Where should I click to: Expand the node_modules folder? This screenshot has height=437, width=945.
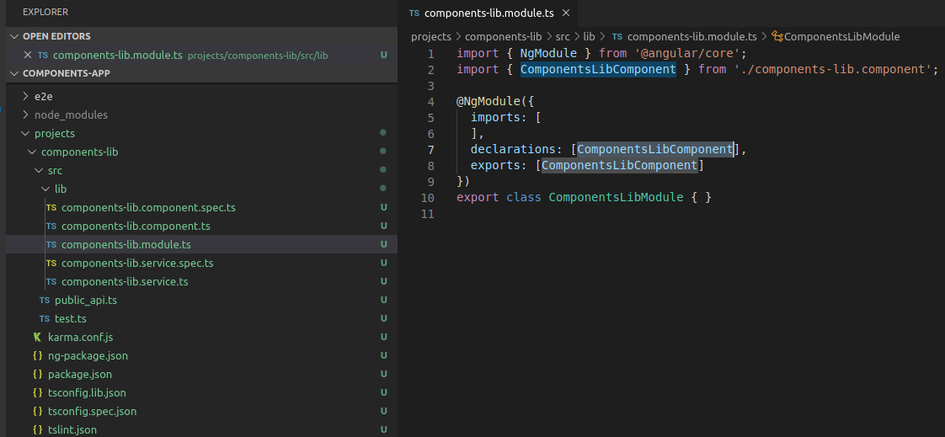(x=24, y=115)
